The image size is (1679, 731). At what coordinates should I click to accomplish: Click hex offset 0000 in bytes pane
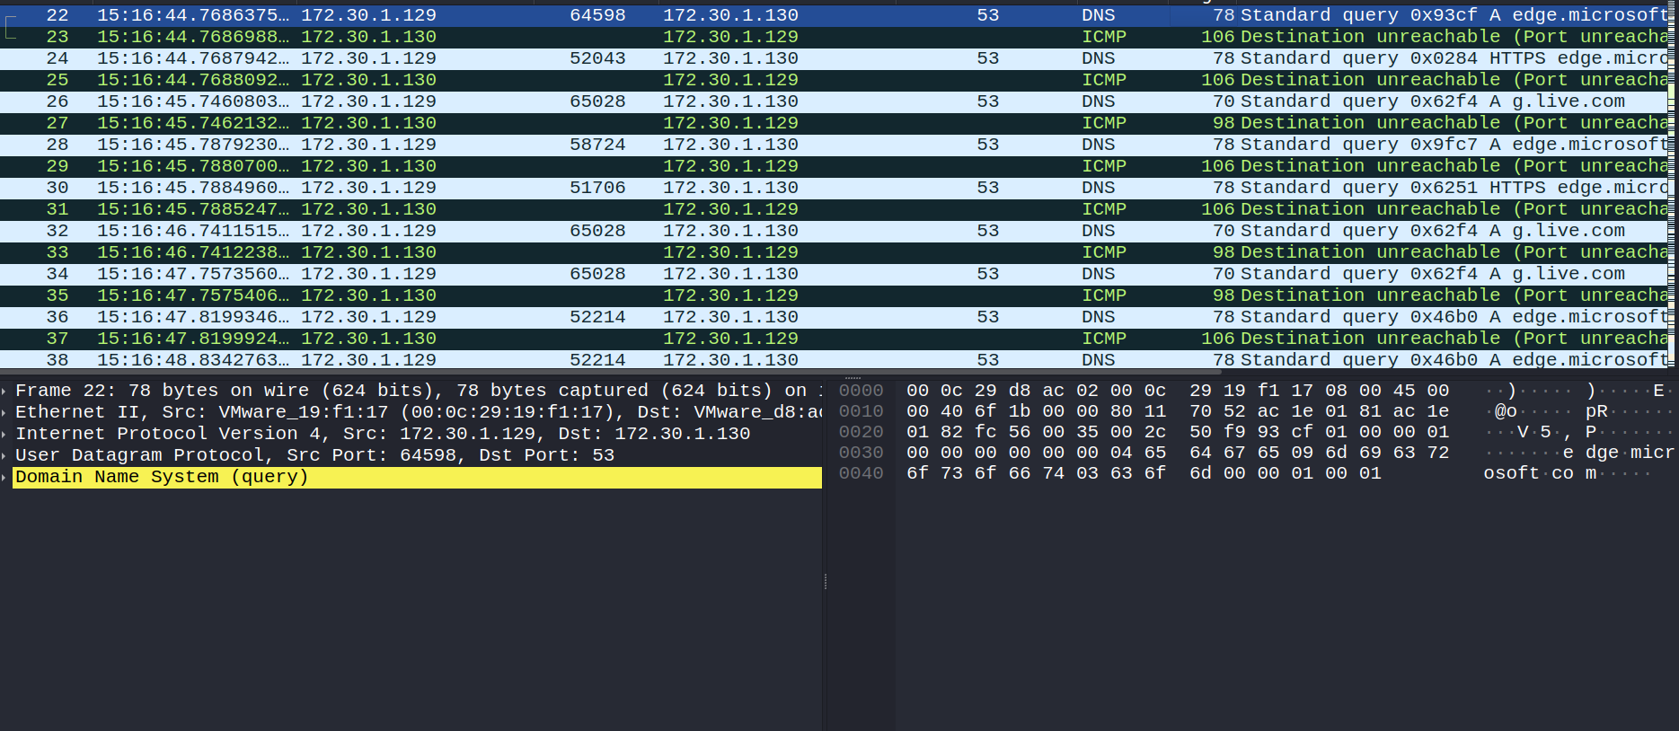click(x=861, y=391)
